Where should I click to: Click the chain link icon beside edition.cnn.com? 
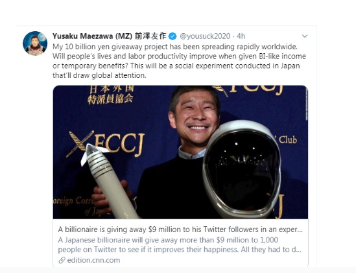click(x=62, y=260)
